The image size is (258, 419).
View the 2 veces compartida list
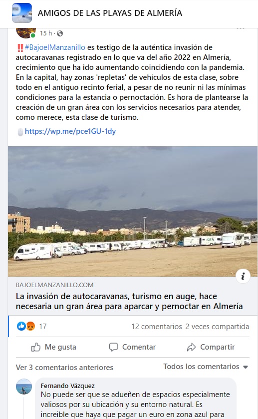[x=217, y=327]
